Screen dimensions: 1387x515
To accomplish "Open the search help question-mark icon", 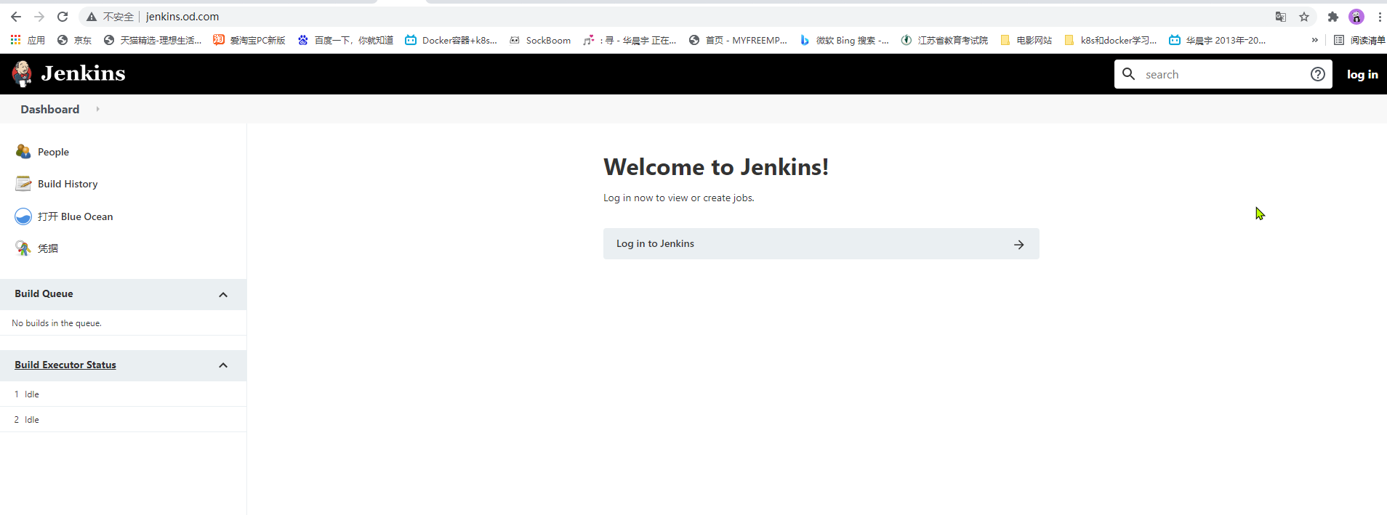I will click(1317, 74).
